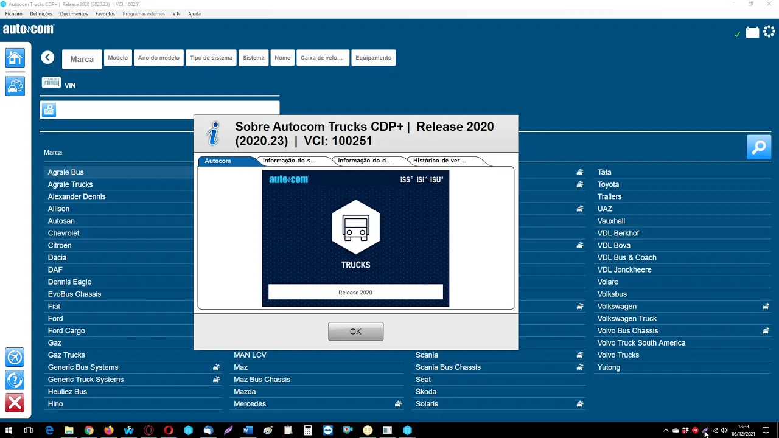Select the Caixa de velo... step
779x438 pixels.
[x=323, y=58]
